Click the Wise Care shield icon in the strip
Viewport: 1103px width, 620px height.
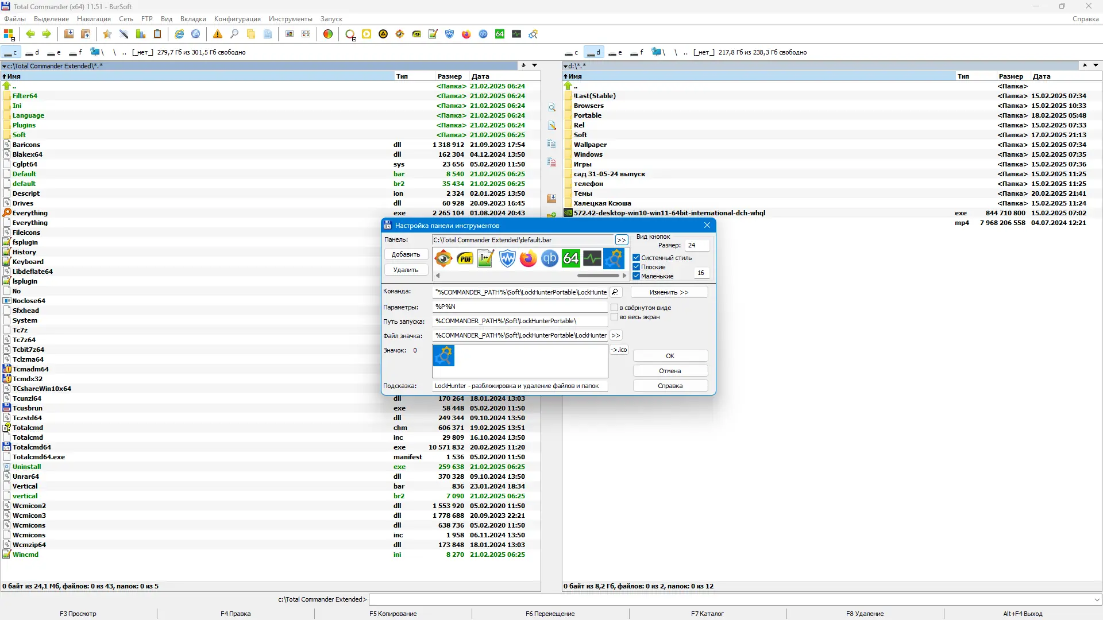[507, 259]
